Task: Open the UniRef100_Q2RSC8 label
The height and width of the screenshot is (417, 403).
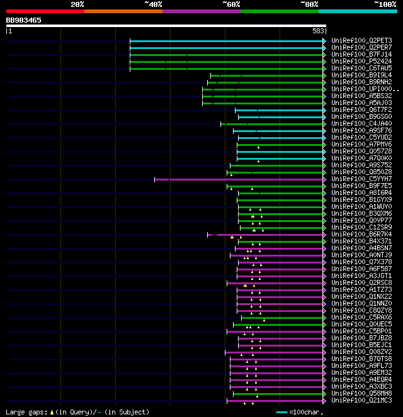Action: (361, 282)
